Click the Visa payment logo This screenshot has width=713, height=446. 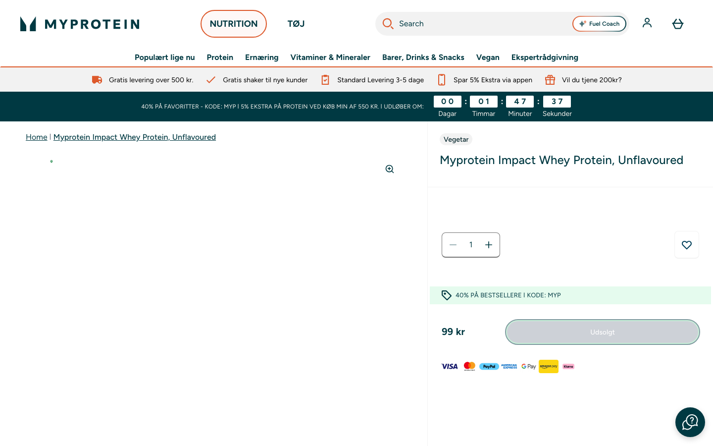coord(450,367)
